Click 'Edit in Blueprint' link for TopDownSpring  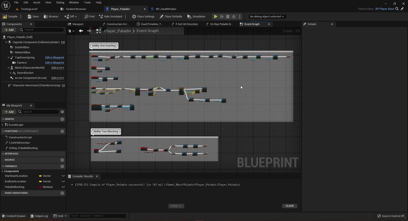coord(54,57)
